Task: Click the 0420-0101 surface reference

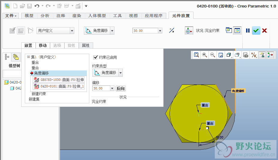Action: [59, 86]
